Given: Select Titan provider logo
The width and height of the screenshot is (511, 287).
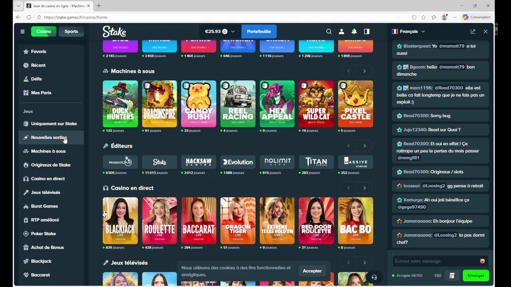Looking at the screenshot, I should (x=316, y=162).
